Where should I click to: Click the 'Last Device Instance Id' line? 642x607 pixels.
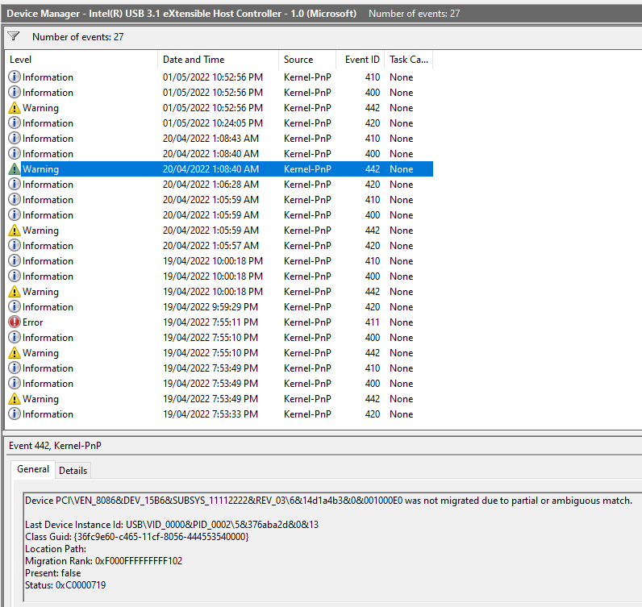172,524
